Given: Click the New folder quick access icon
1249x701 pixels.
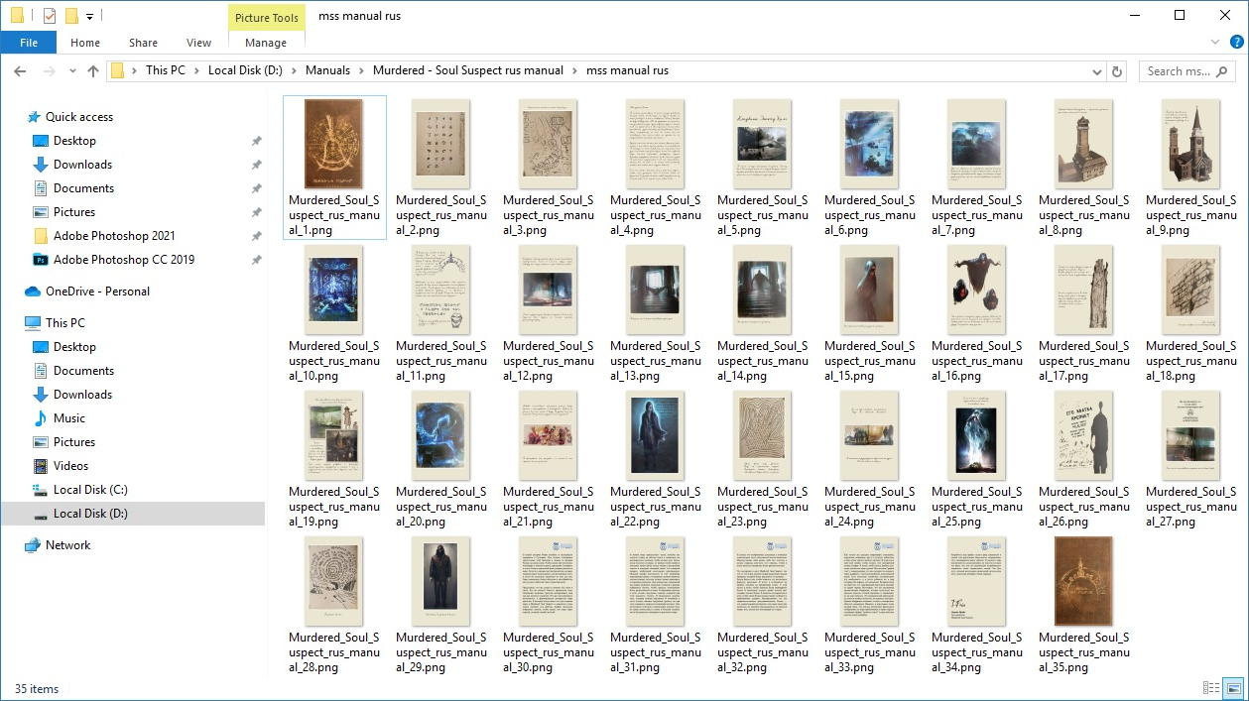Looking at the screenshot, I should (x=71, y=16).
